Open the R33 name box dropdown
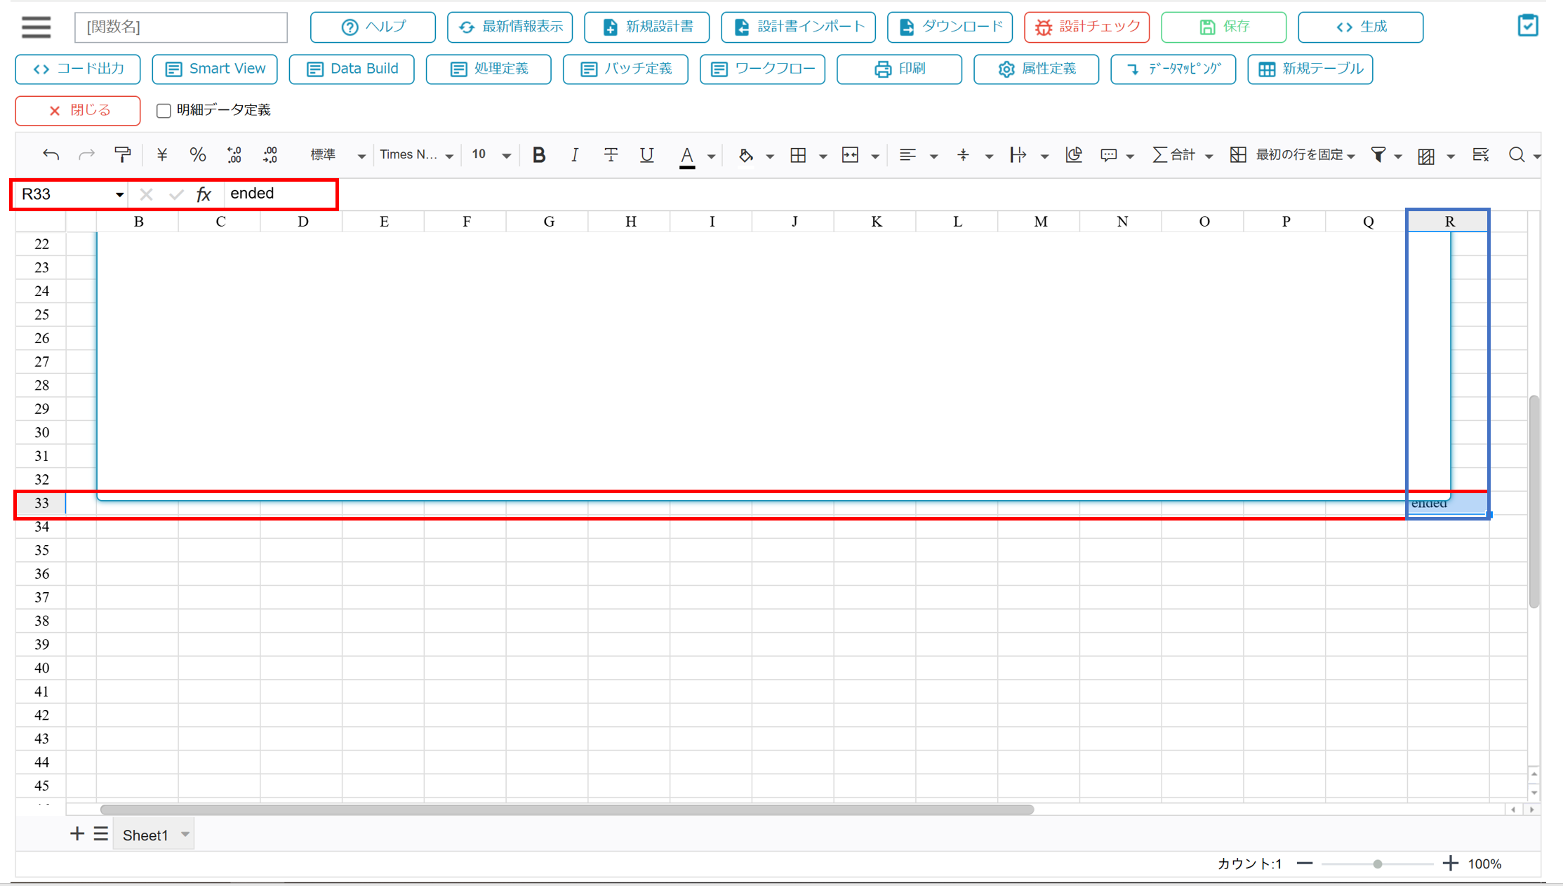The height and width of the screenshot is (886, 1563). coord(119,194)
